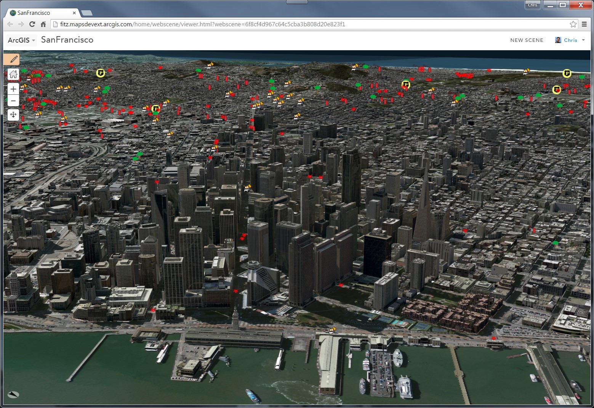Select the SanFrancisco browser tab
The height and width of the screenshot is (408, 594).
41,13
